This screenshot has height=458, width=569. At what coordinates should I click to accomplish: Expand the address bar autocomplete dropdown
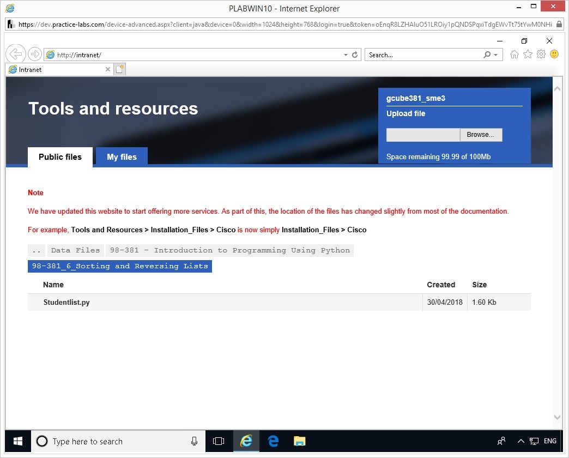[346, 55]
